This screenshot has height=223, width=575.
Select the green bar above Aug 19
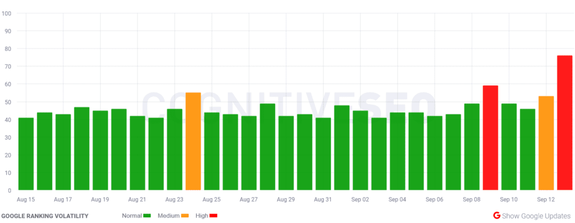101,151
